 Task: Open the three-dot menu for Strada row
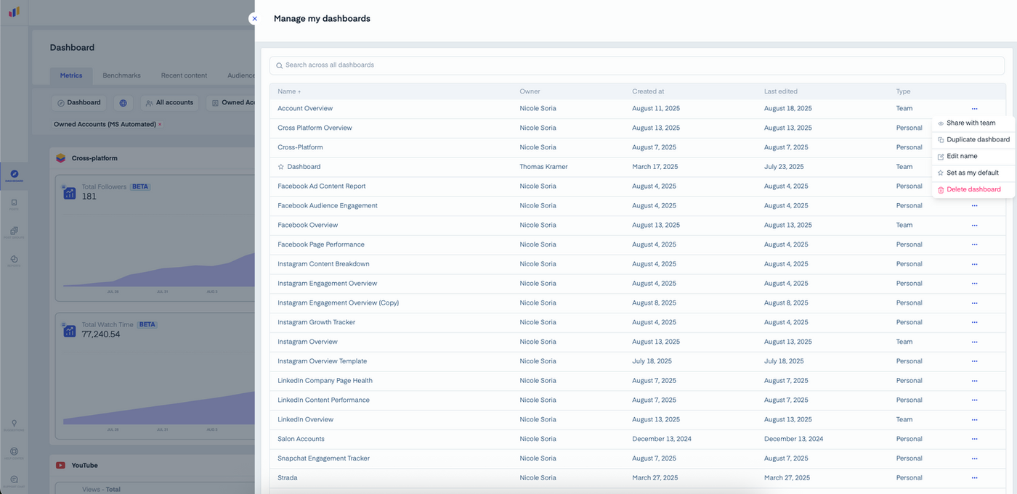[x=974, y=478]
